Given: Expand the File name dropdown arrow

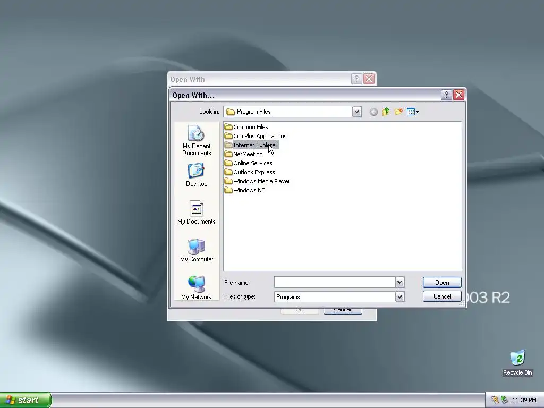Looking at the screenshot, I should (x=399, y=283).
